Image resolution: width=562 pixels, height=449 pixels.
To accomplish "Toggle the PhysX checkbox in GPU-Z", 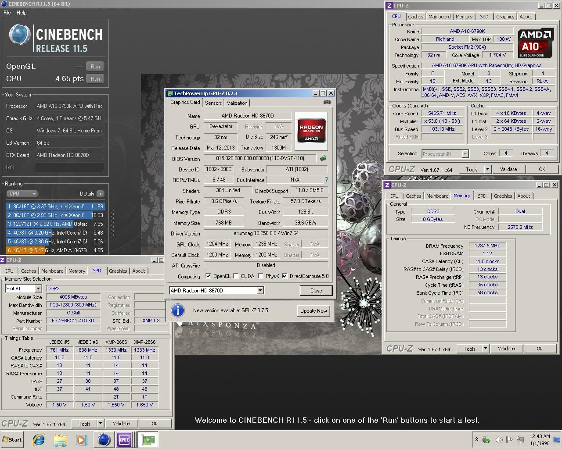I will click(260, 276).
